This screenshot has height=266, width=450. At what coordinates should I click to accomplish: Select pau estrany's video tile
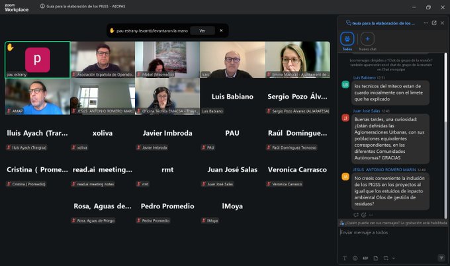pyautogui.click(x=37, y=60)
